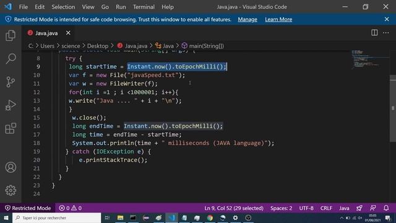Go to line via Ln 9, Col 52
The image size is (396, 223).
[234, 208]
